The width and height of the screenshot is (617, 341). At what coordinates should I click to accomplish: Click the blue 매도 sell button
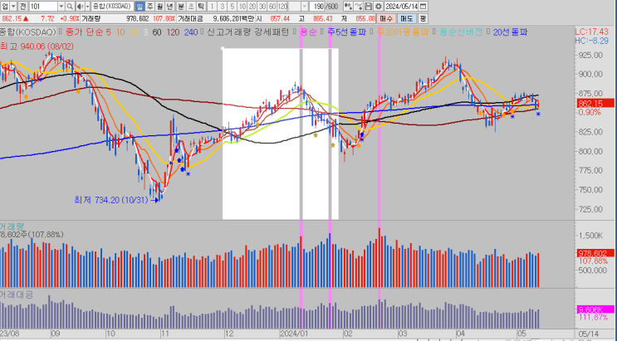coord(406,18)
